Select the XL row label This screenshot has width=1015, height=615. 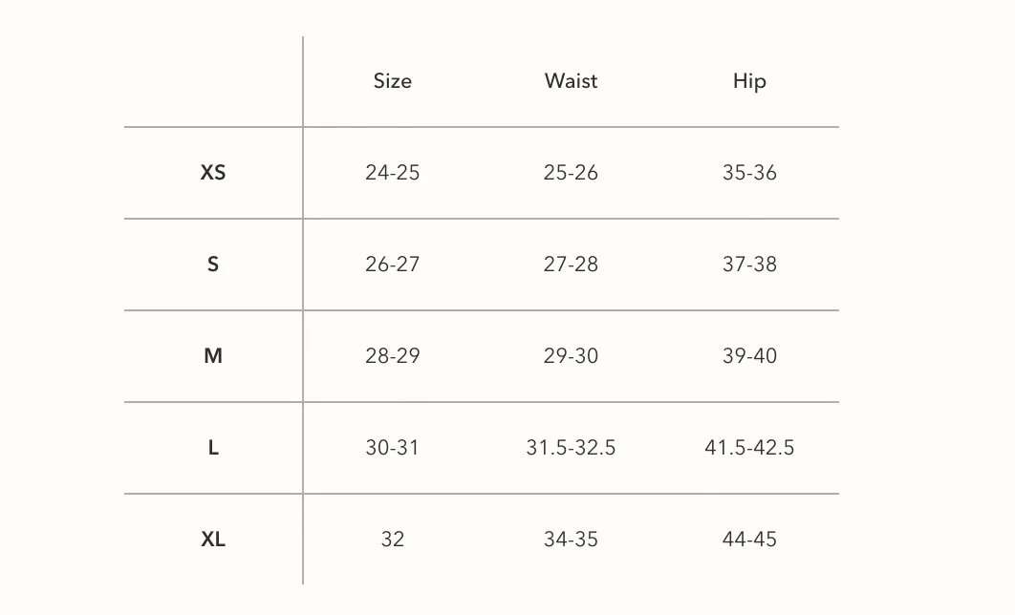point(213,540)
